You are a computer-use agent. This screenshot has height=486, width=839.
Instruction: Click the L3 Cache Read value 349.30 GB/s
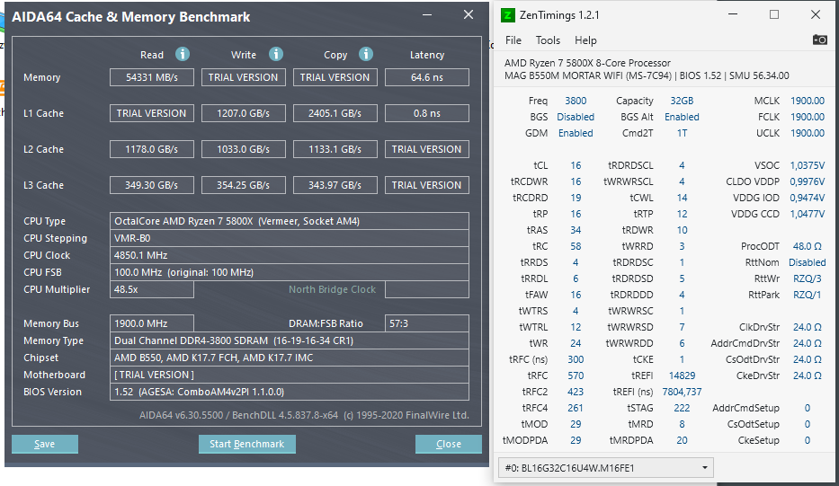[152, 185]
